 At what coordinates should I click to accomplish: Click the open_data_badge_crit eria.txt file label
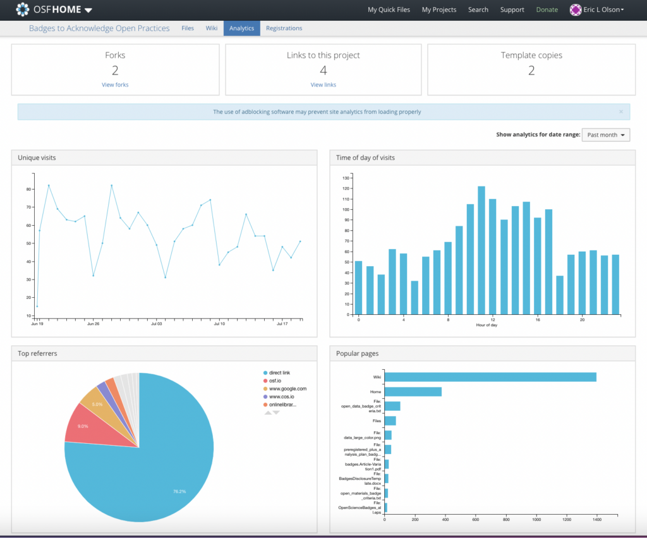pos(361,406)
